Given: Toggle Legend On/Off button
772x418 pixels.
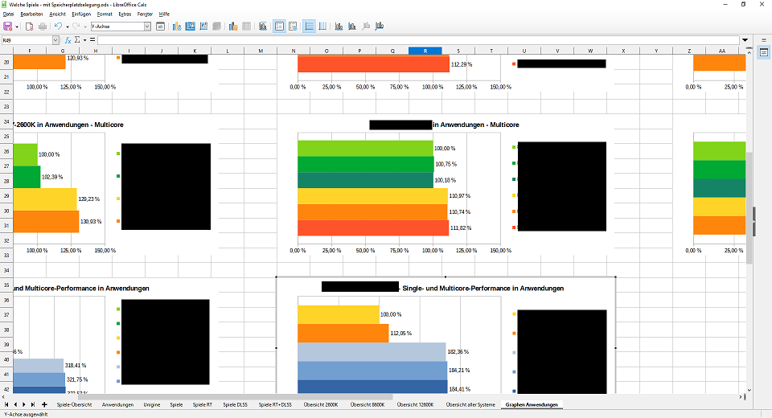Looking at the screenshot, I should coord(280,27).
